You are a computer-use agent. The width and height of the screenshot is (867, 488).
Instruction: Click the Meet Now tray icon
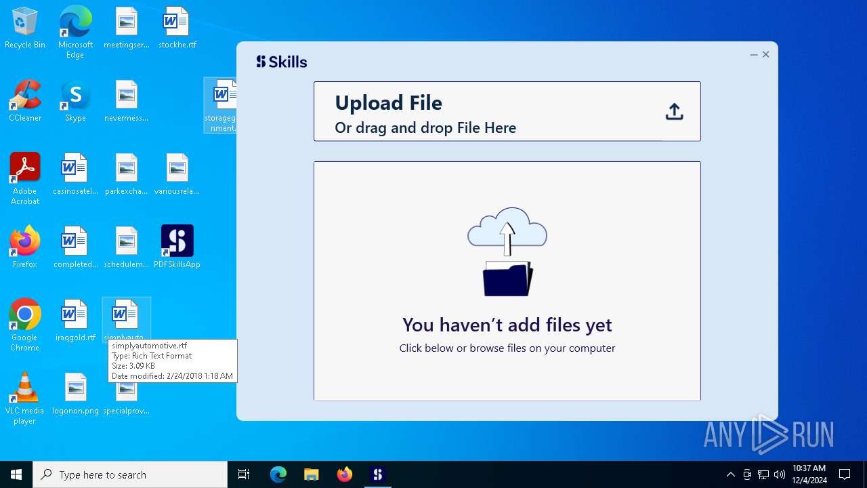click(747, 474)
